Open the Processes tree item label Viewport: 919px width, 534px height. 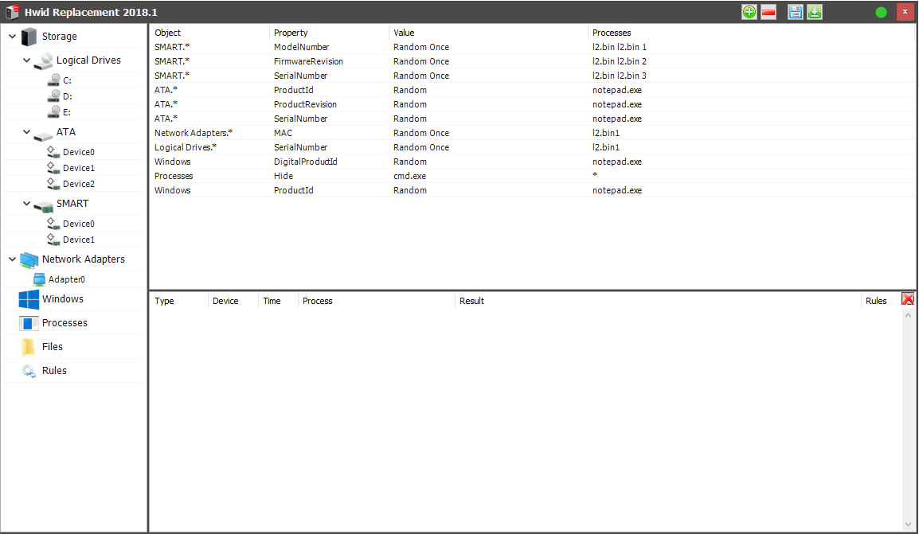coord(65,323)
